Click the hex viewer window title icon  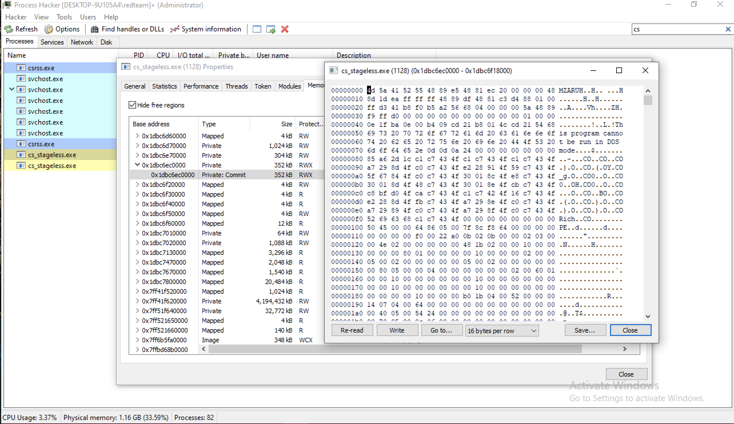click(333, 71)
